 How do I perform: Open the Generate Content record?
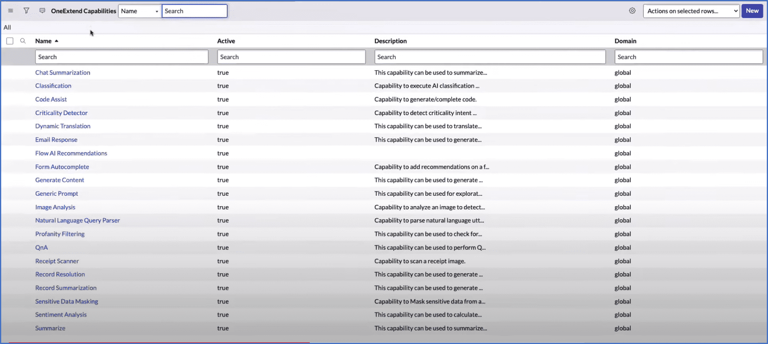60,180
